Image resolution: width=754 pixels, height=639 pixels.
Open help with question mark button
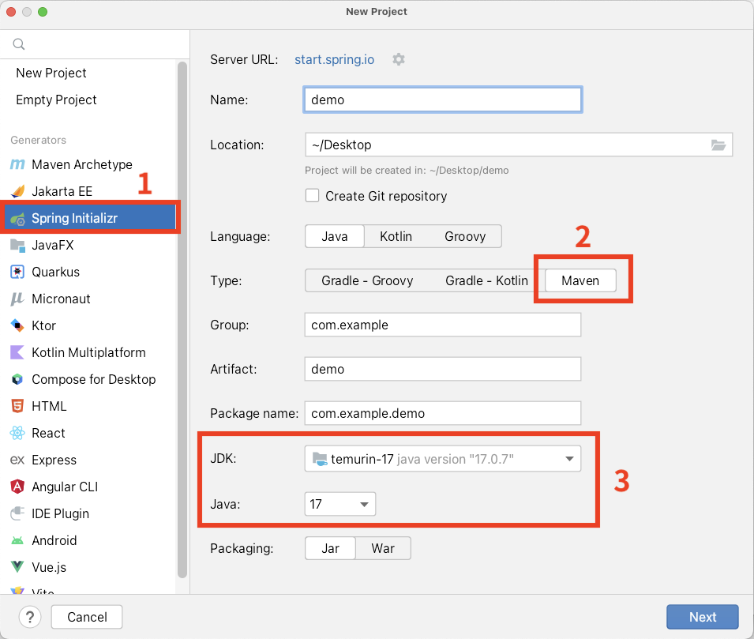(x=30, y=617)
